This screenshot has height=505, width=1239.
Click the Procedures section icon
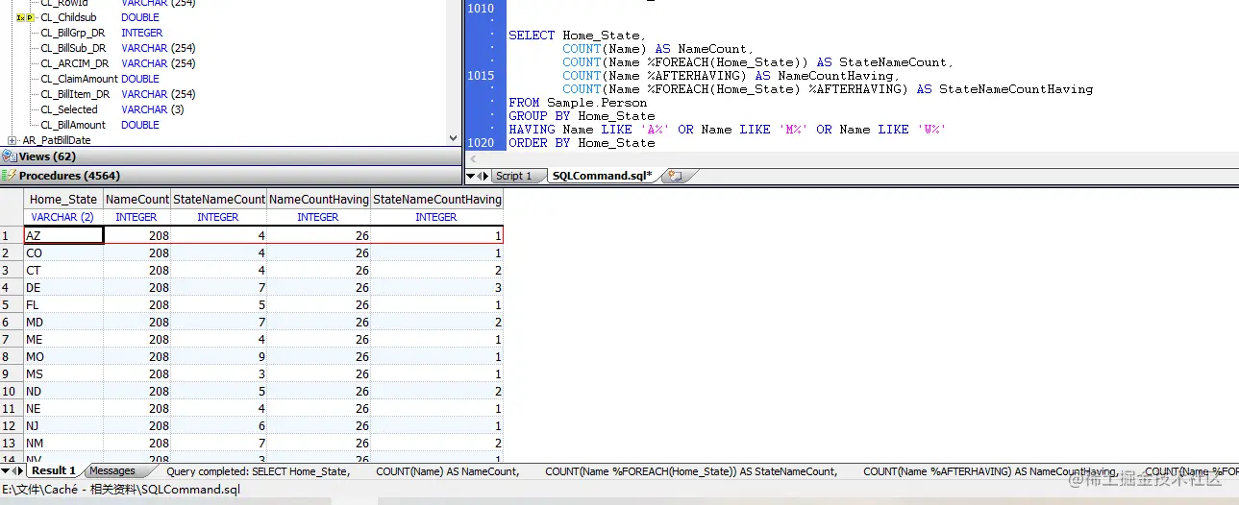(9, 176)
